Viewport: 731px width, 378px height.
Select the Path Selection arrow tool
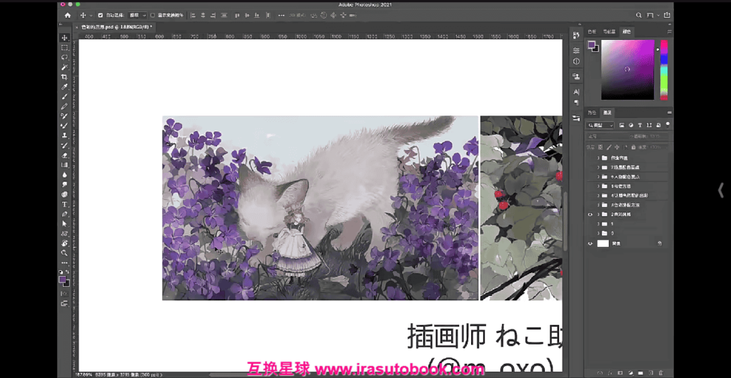pos(65,224)
